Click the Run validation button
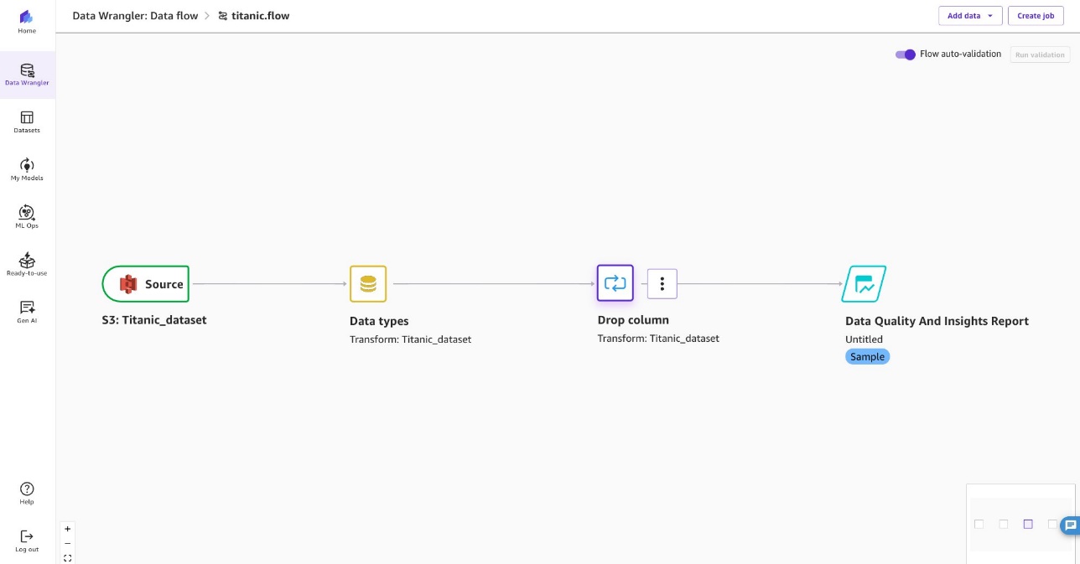1080x564 pixels. 1040,54
